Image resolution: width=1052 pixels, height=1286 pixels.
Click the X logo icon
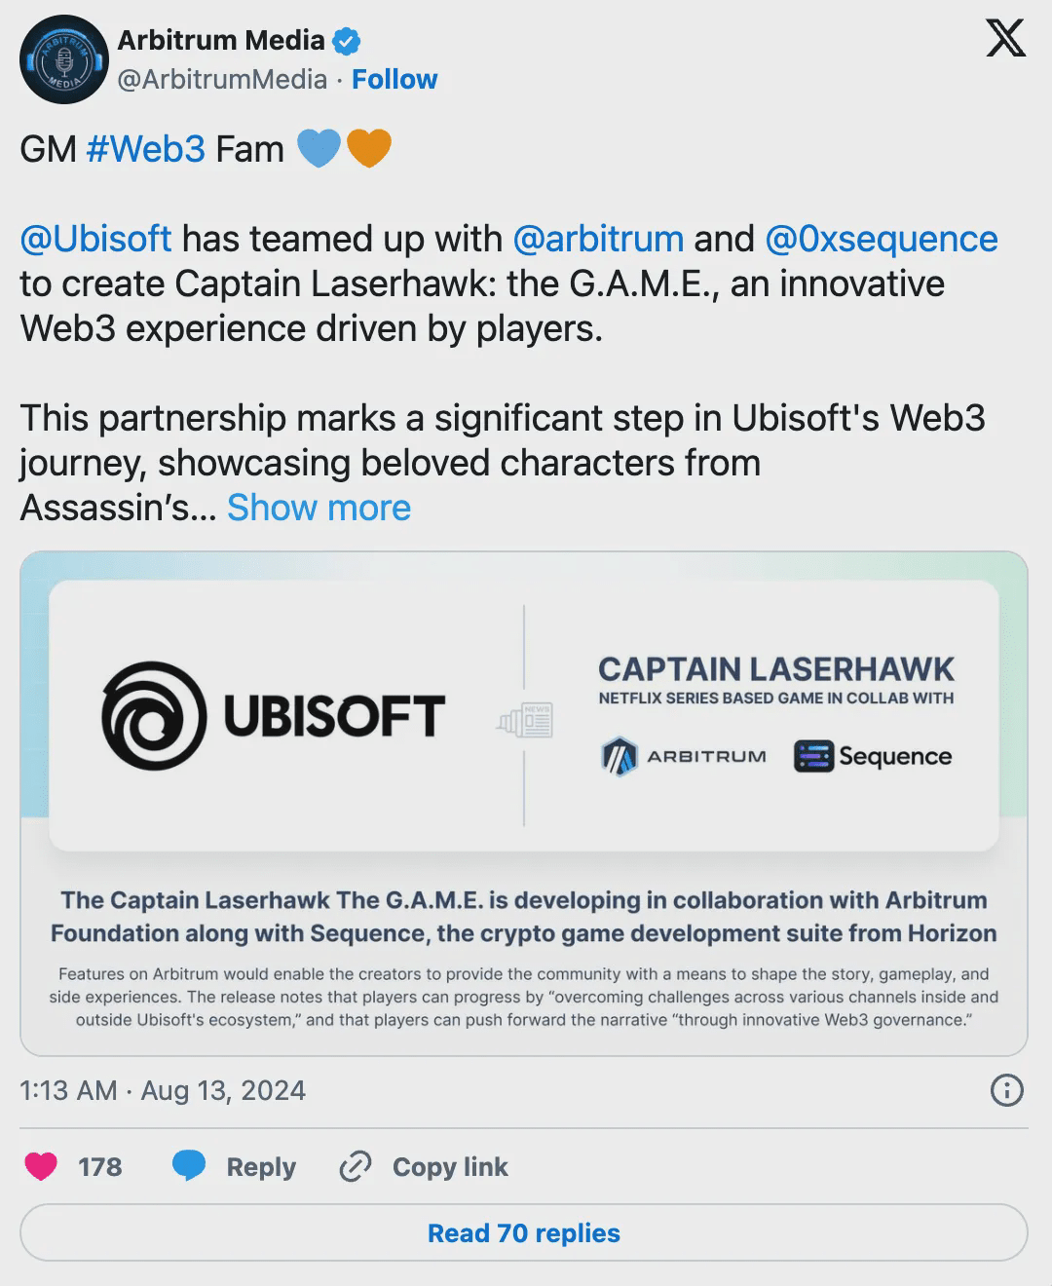[1005, 39]
